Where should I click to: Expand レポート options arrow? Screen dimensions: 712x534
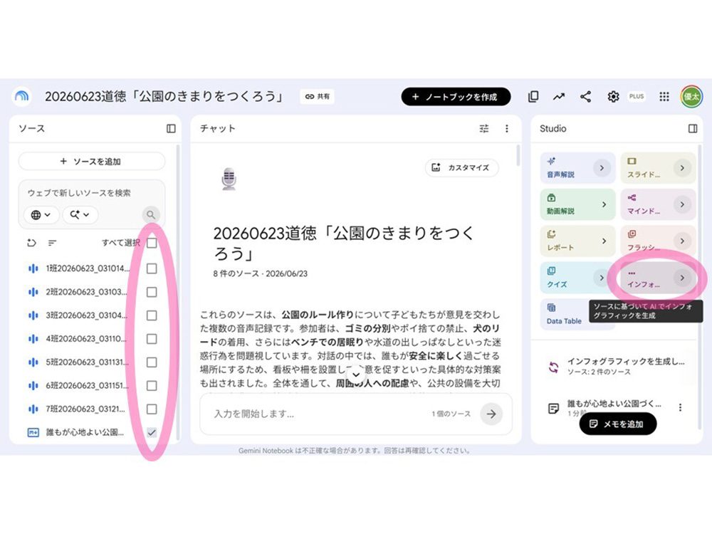pyautogui.click(x=604, y=241)
